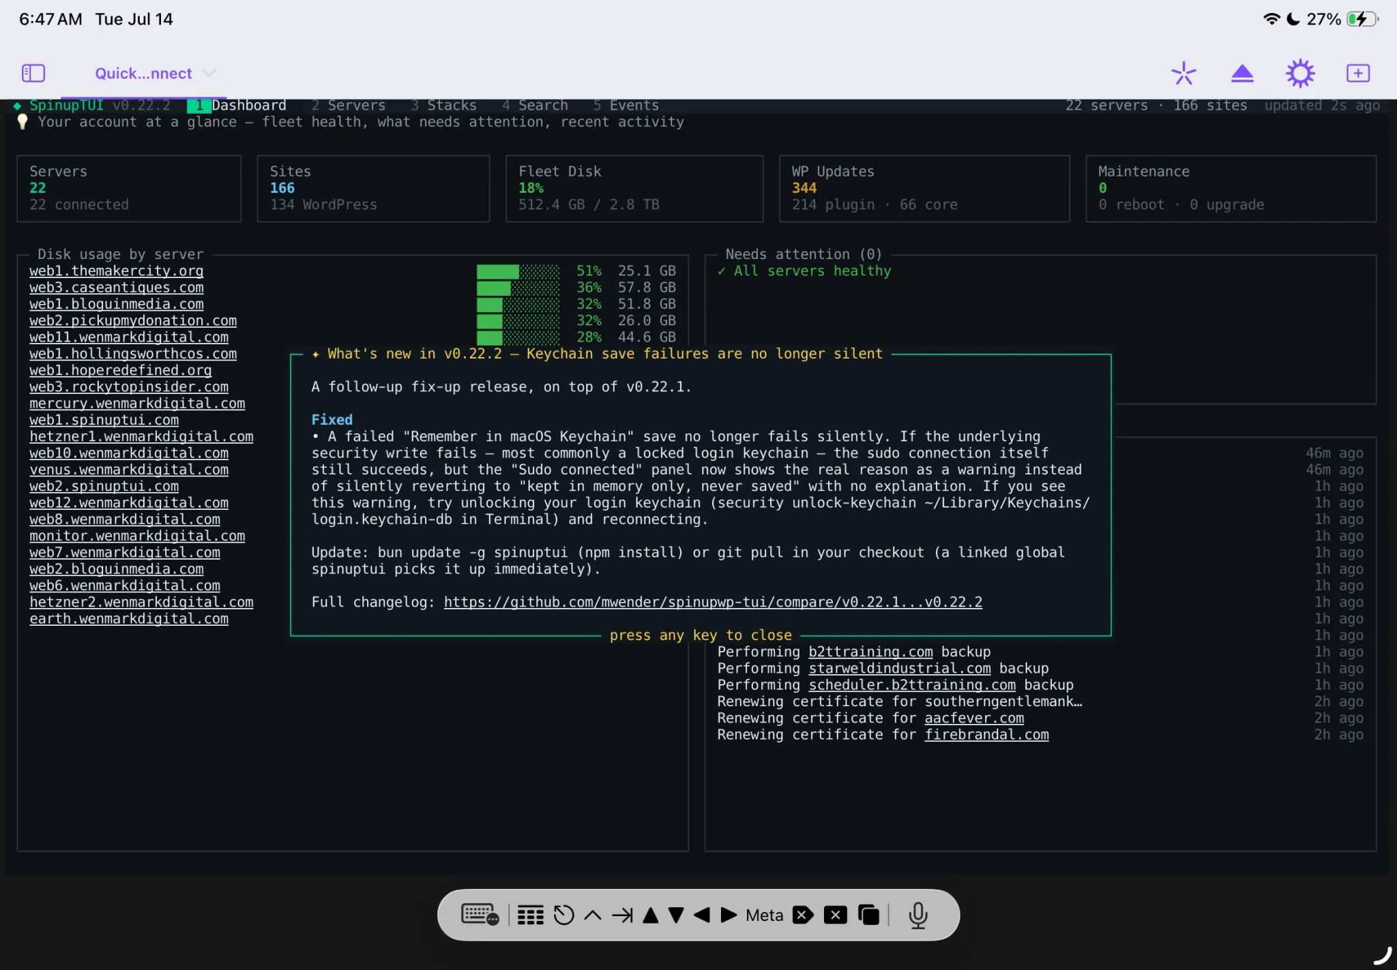Image resolution: width=1397 pixels, height=970 pixels.
Task: Click the SpinupTUI v0.22.2 title
Action: [100, 105]
